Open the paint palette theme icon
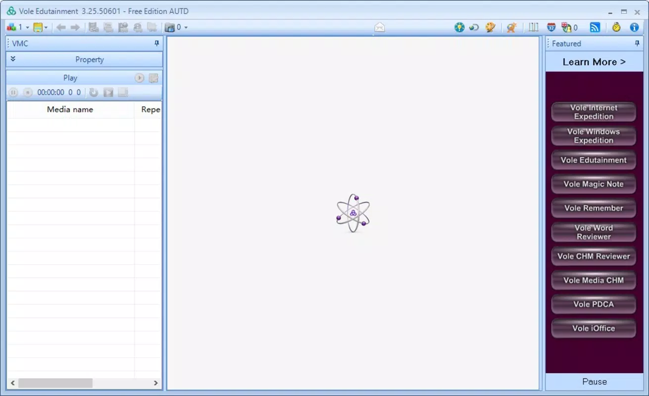The width and height of the screenshot is (649, 396). point(491,27)
